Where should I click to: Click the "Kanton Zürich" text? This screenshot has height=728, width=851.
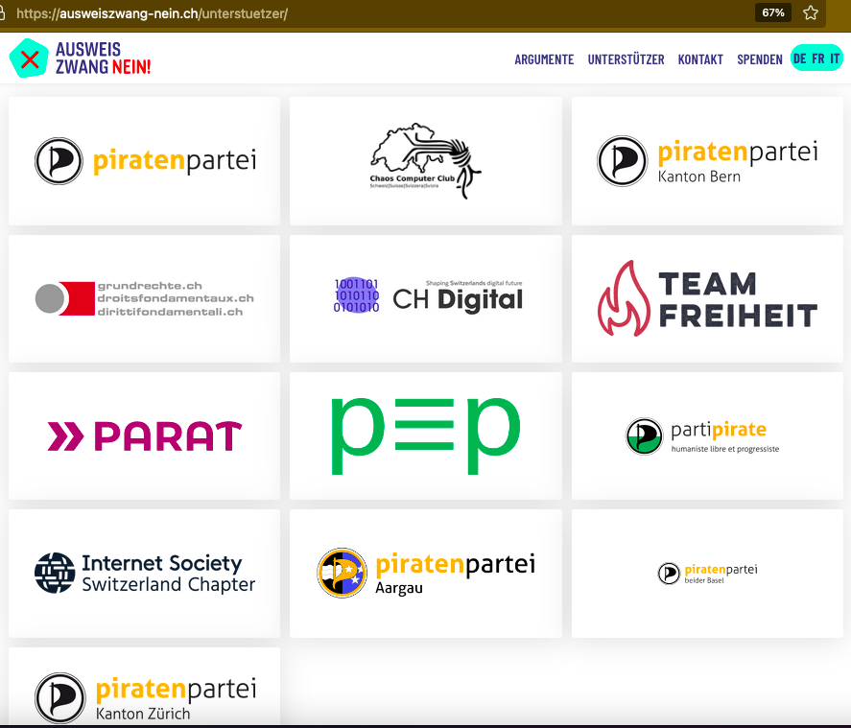tap(143, 714)
